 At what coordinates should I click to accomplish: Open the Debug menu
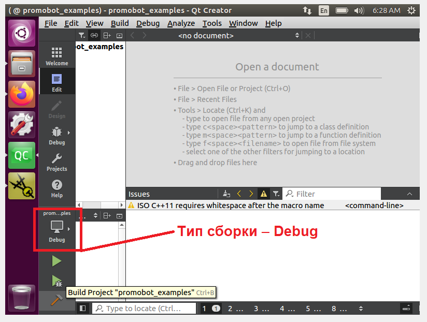148,23
